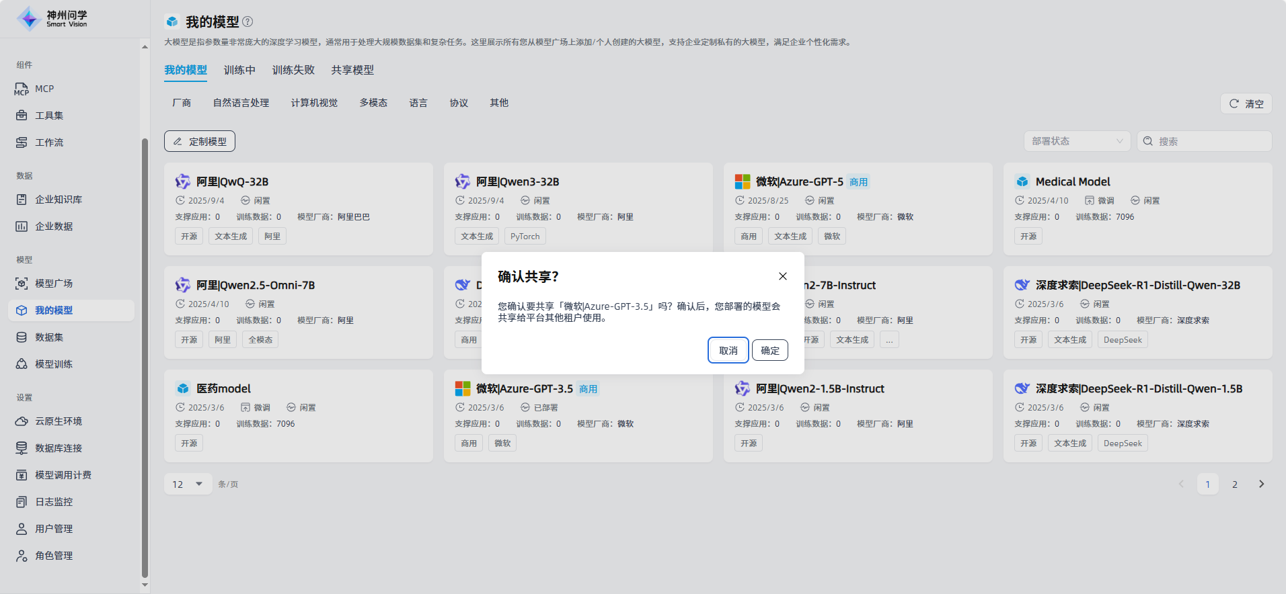Close the 确认共享 dialog with X
Screen dimensions: 1286x594
point(782,276)
